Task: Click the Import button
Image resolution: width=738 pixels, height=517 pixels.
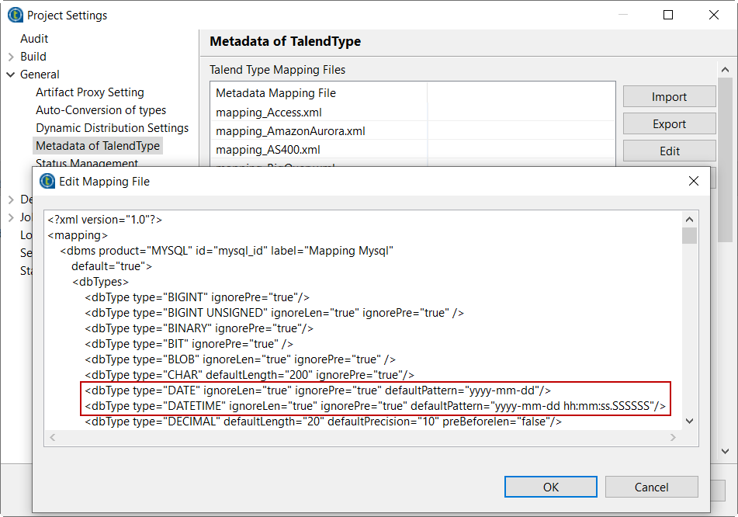Action: [669, 97]
